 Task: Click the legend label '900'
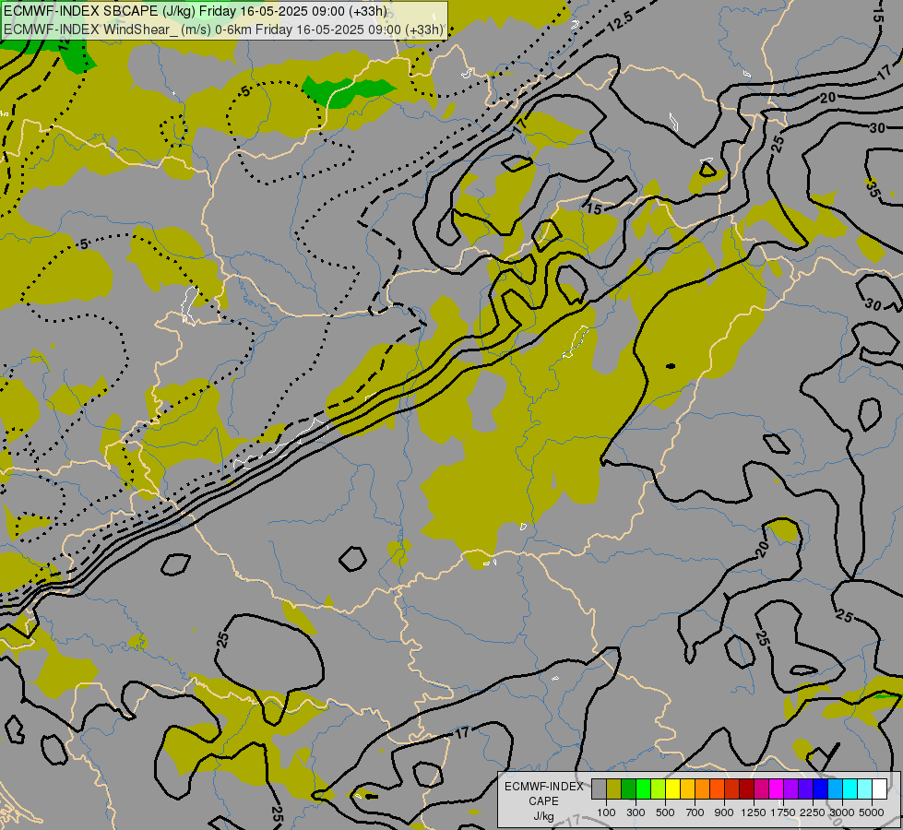724,812
